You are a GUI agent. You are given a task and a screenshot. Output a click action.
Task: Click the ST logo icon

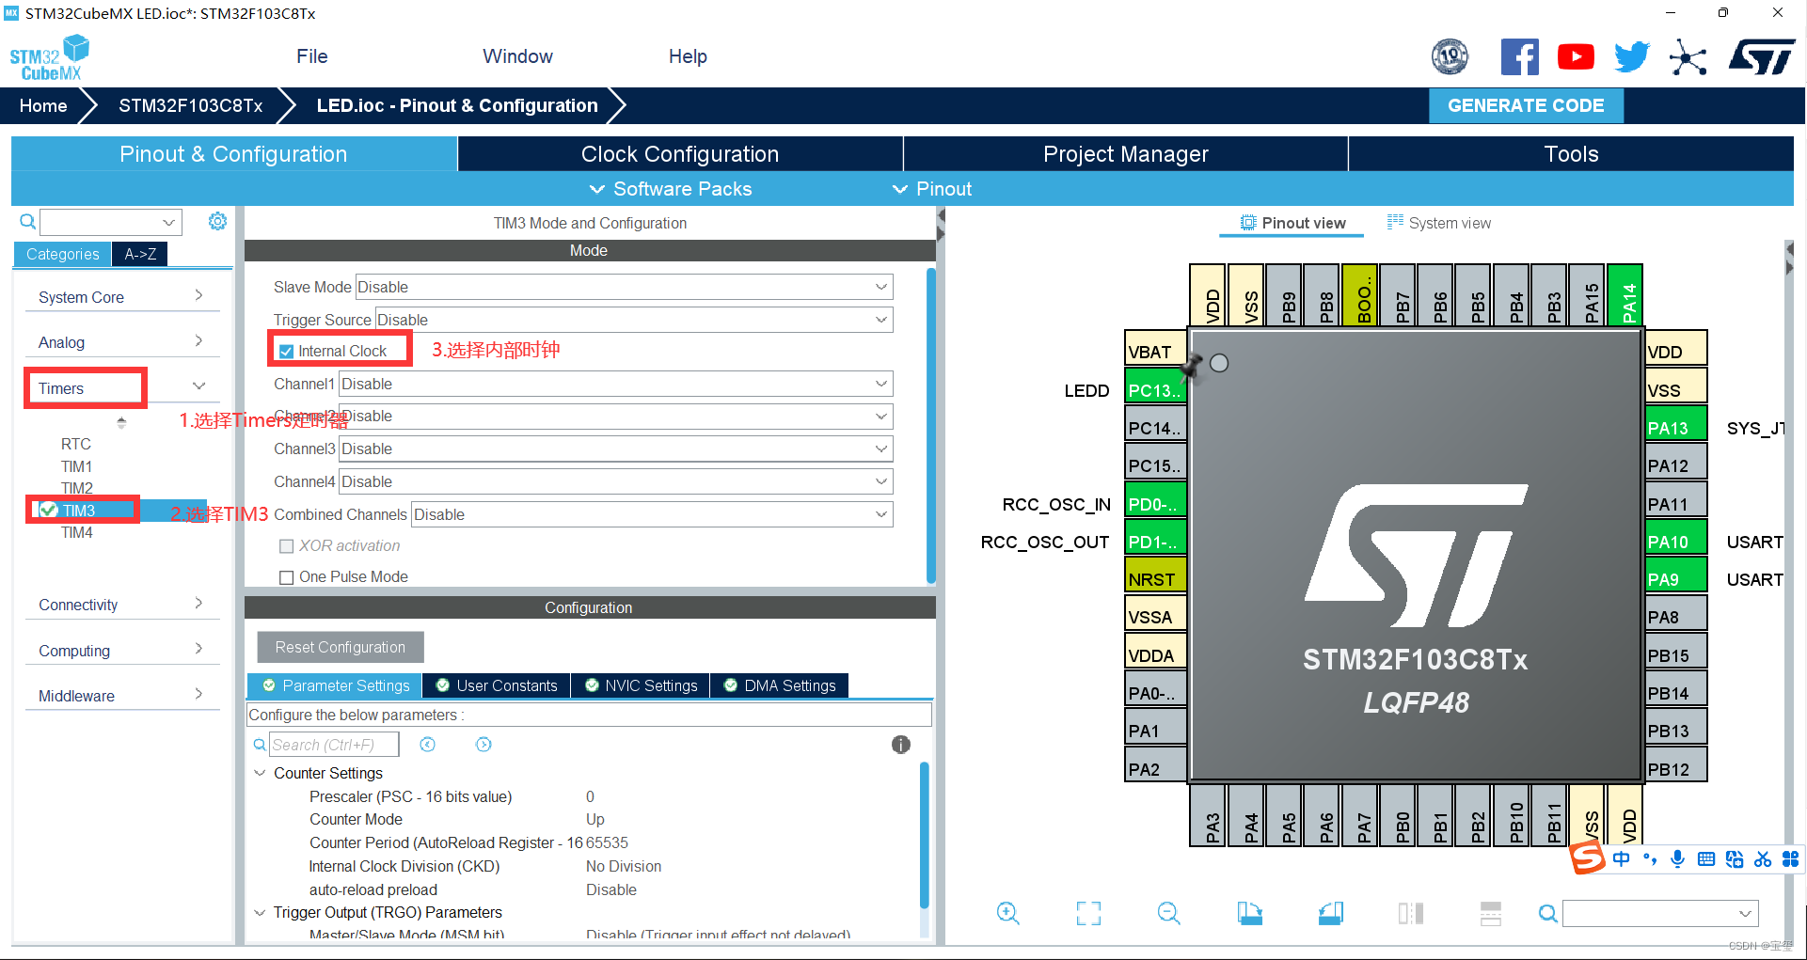pyautogui.click(x=1762, y=57)
